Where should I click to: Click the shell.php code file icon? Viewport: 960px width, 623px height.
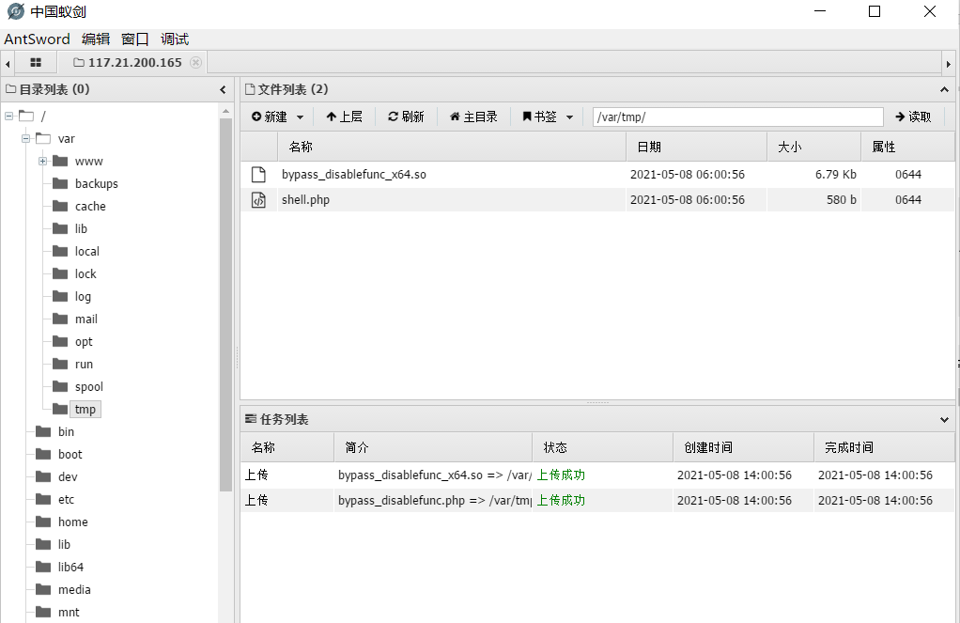point(259,200)
